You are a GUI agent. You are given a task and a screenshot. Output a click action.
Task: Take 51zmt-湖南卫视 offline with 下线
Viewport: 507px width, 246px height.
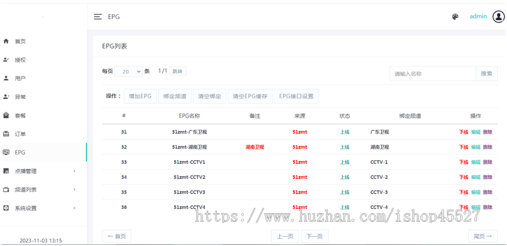click(x=464, y=147)
